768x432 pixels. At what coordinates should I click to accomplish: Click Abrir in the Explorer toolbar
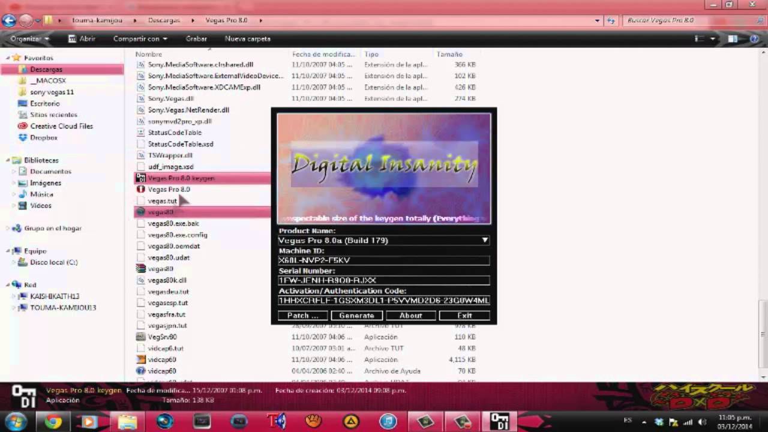(82, 38)
